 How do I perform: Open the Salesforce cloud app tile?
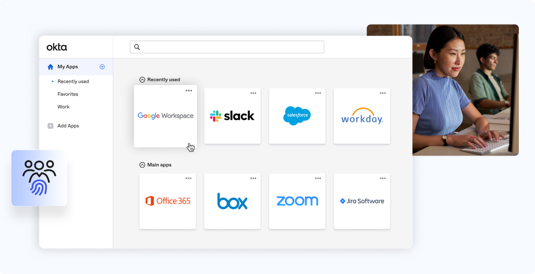point(297,116)
